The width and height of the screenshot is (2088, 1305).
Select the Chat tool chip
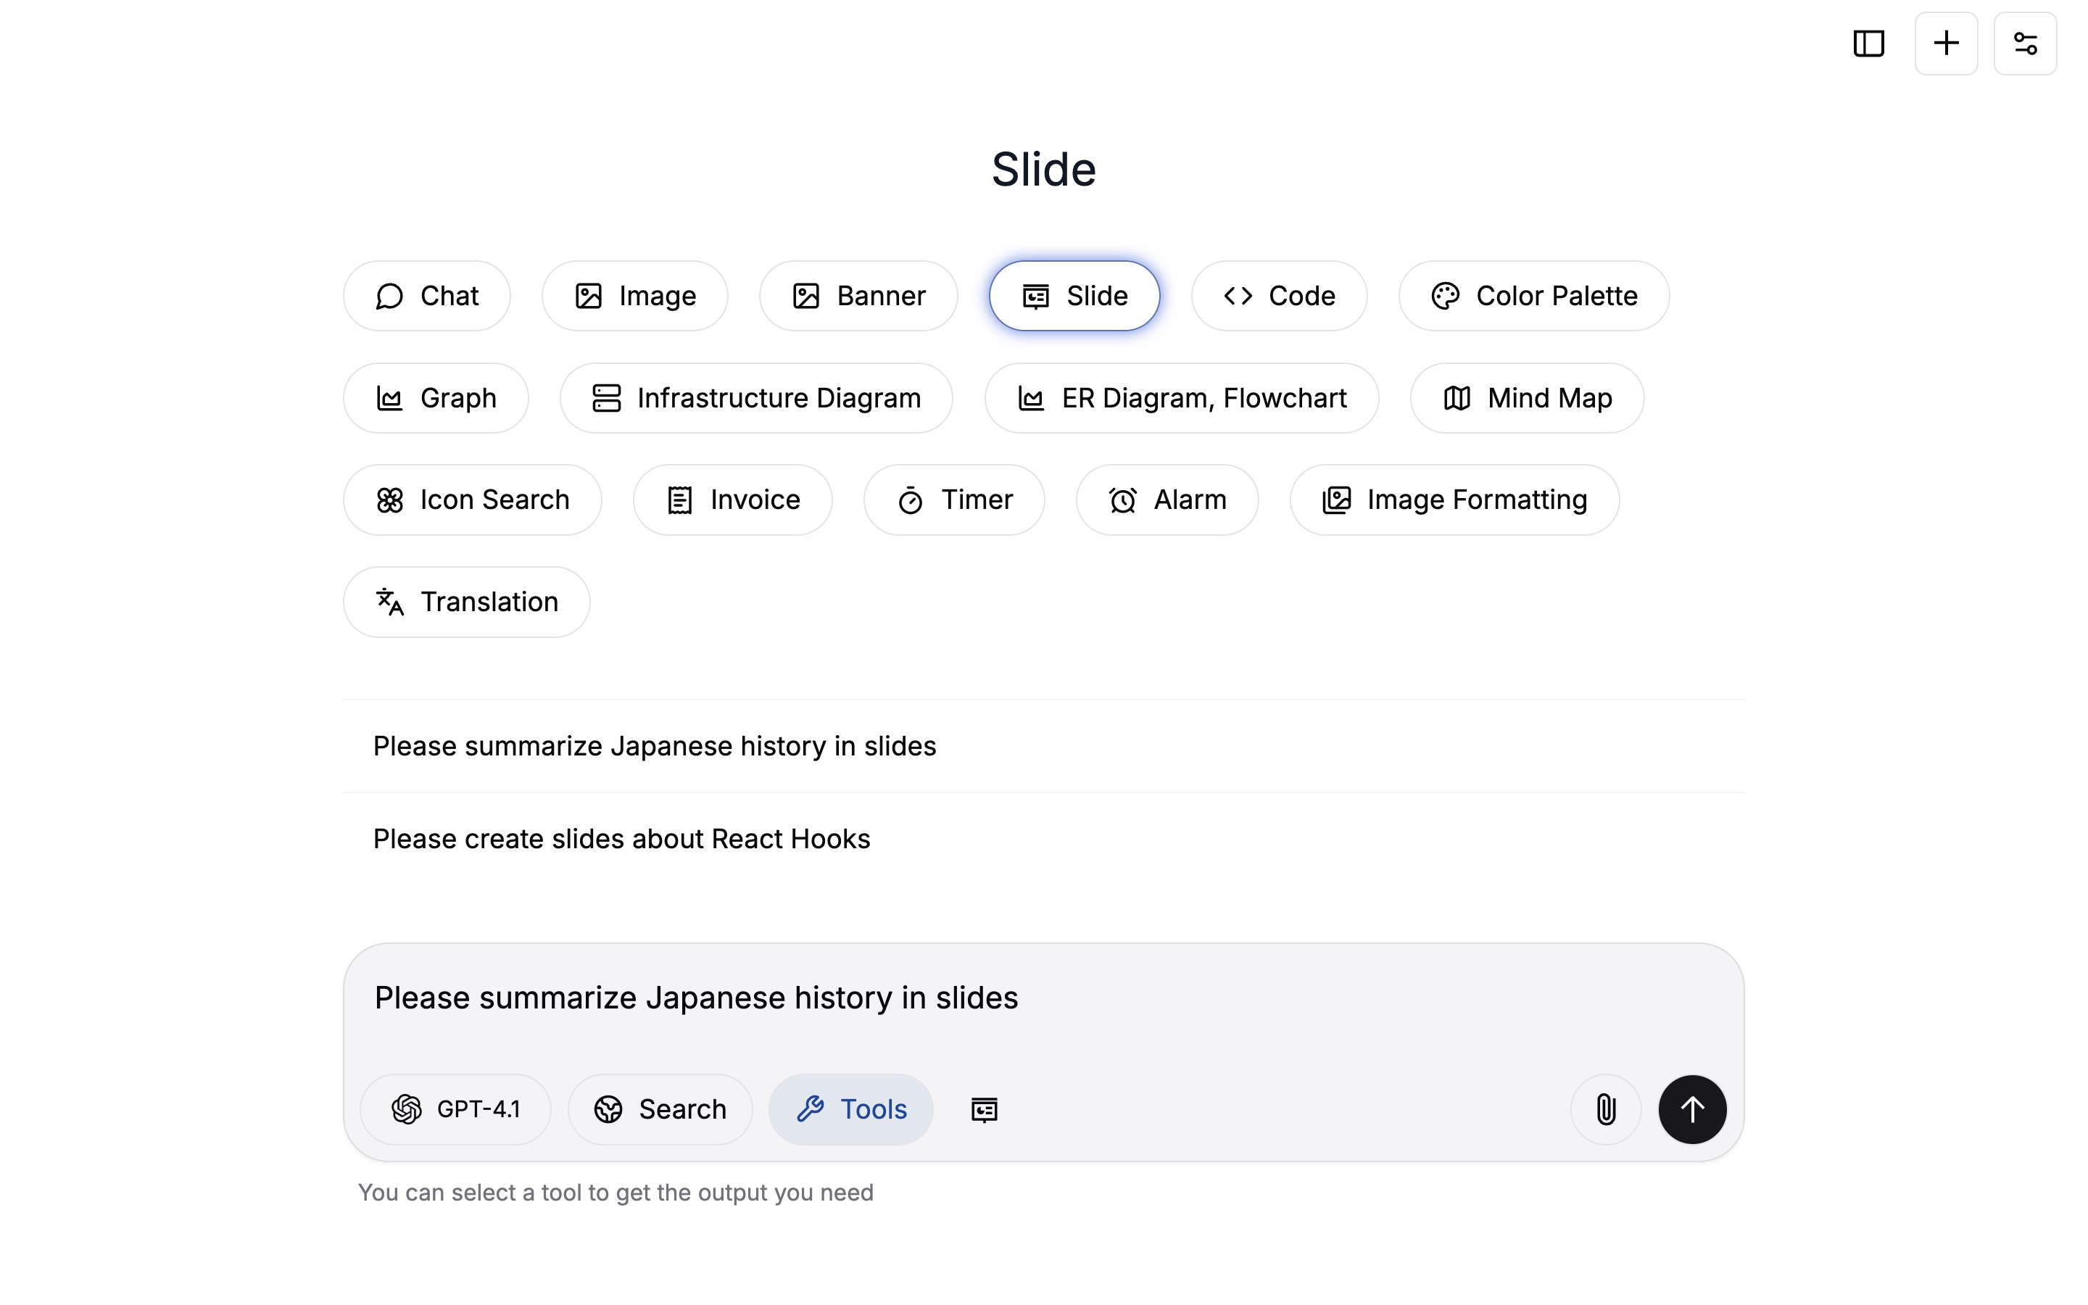click(426, 296)
